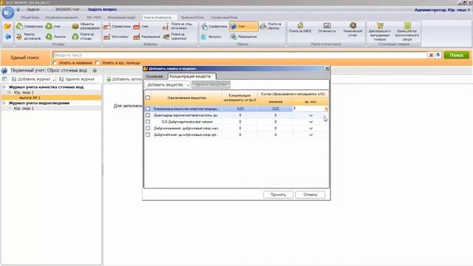Clear the search with the red X icon

pyautogui.click(x=431, y=55)
